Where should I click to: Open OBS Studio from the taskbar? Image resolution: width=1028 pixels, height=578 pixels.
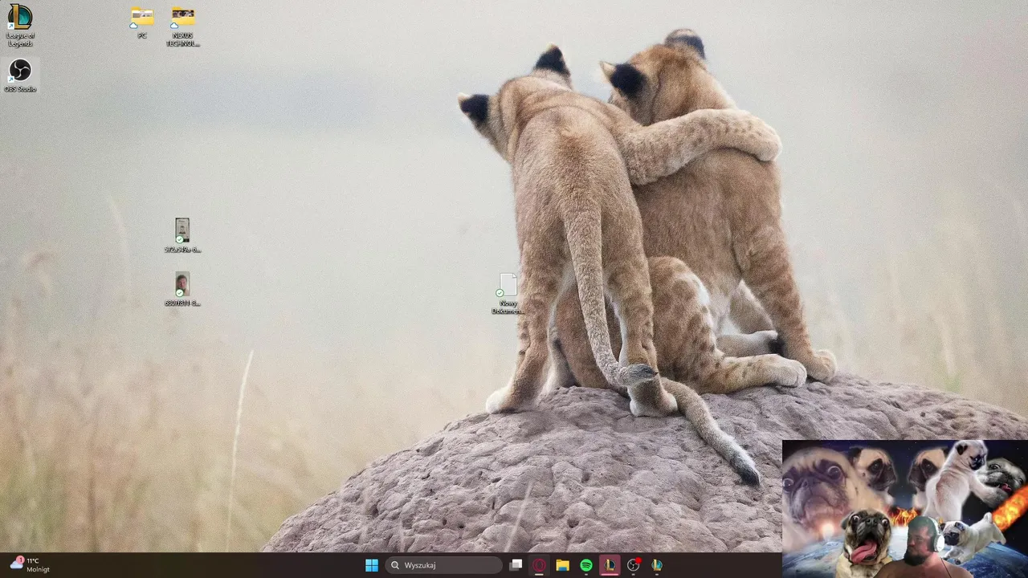(634, 565)
